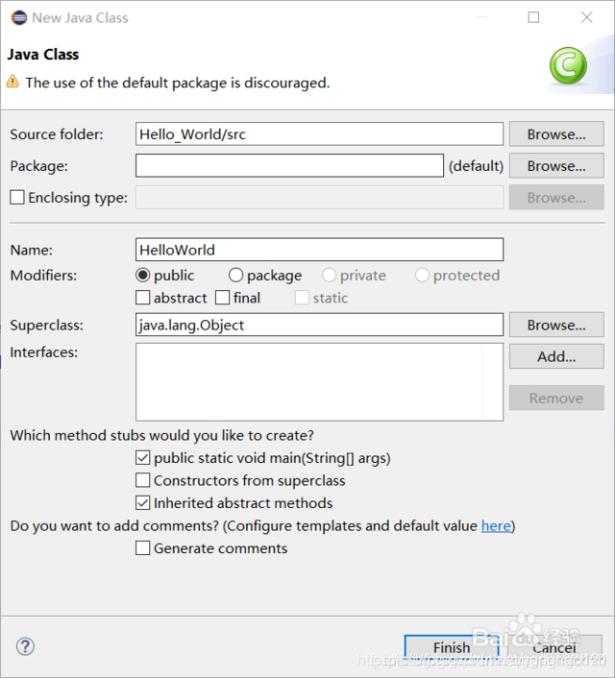The height and width of the screenshot is (678, 615).
Task: Click the 'Interfaces:' label
Action: pos(44,352)
